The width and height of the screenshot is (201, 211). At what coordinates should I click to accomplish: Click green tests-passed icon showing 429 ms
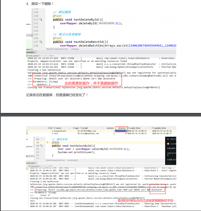point(29,166)
